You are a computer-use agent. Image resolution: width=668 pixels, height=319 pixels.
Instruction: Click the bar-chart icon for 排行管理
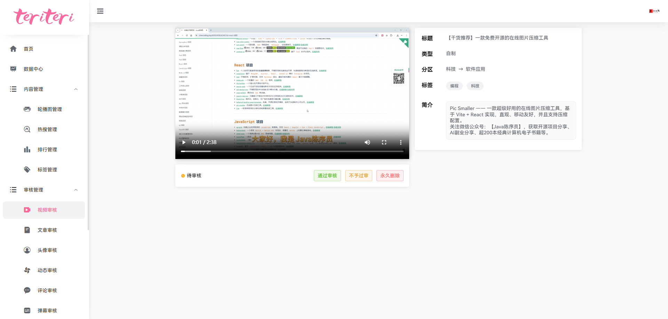[x=27, y=150]
